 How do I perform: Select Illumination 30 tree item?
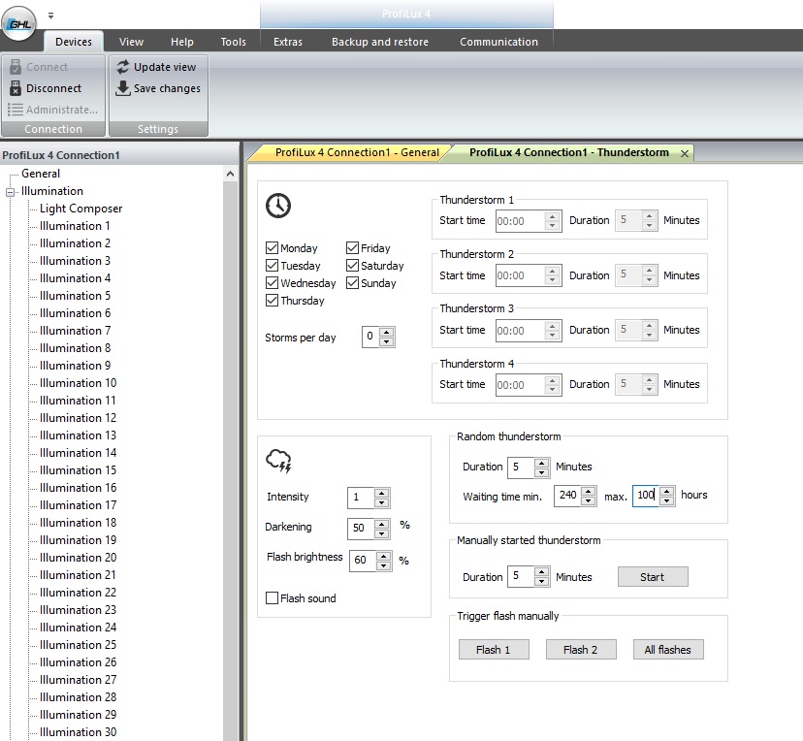pyautogui.click(x=78, y=732)
